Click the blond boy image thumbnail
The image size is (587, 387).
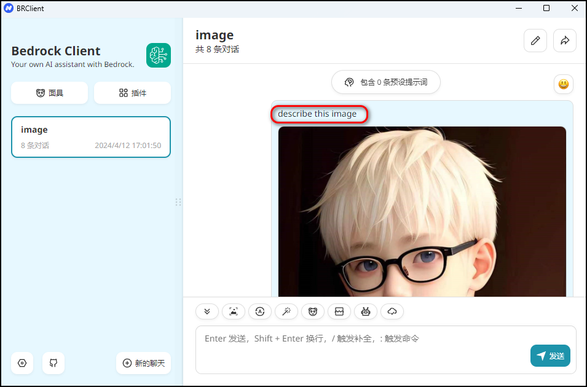click(x=422, y=211)
